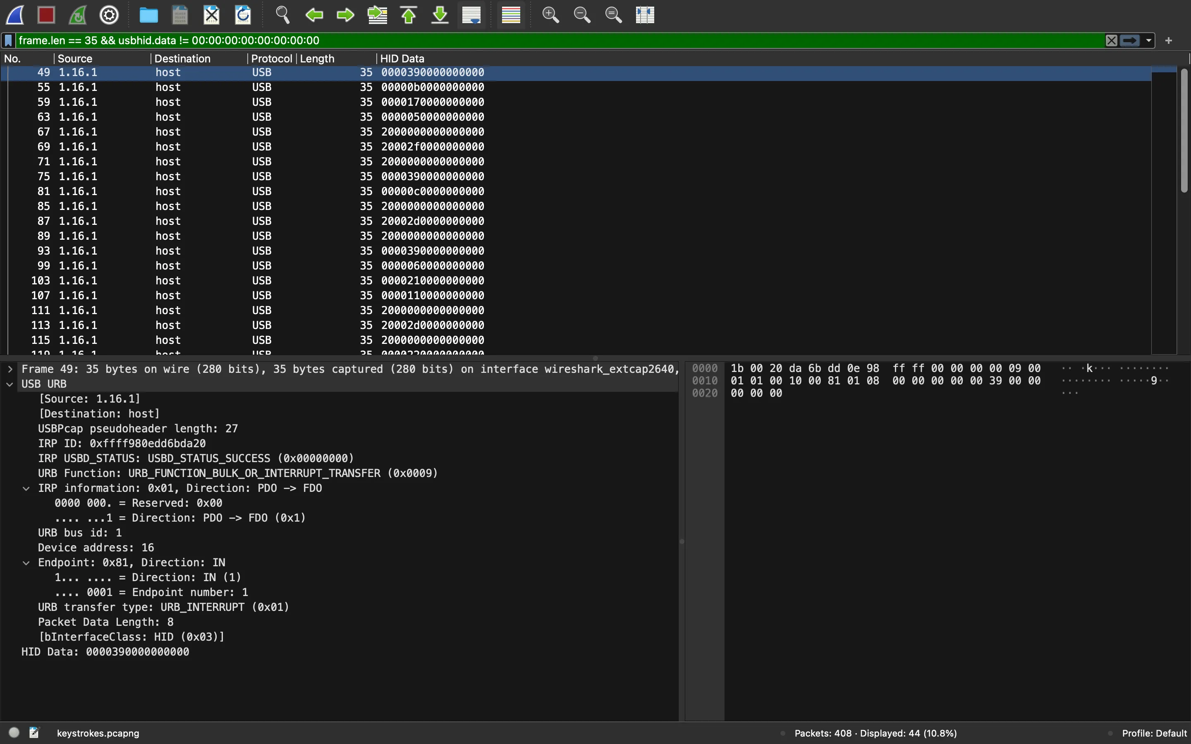The width and height of the screenshot is (1191, 744).
Task: Restart the current capture
Action: tap(78, 15)
